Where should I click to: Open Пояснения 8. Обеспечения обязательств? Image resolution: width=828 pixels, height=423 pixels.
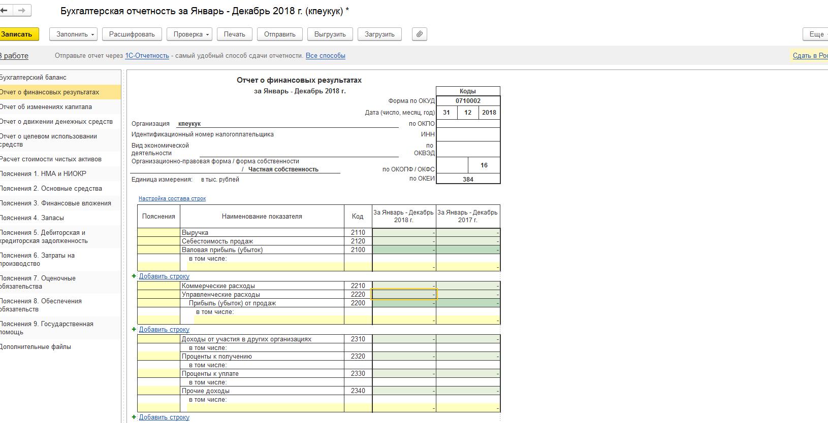click(60, 305)
